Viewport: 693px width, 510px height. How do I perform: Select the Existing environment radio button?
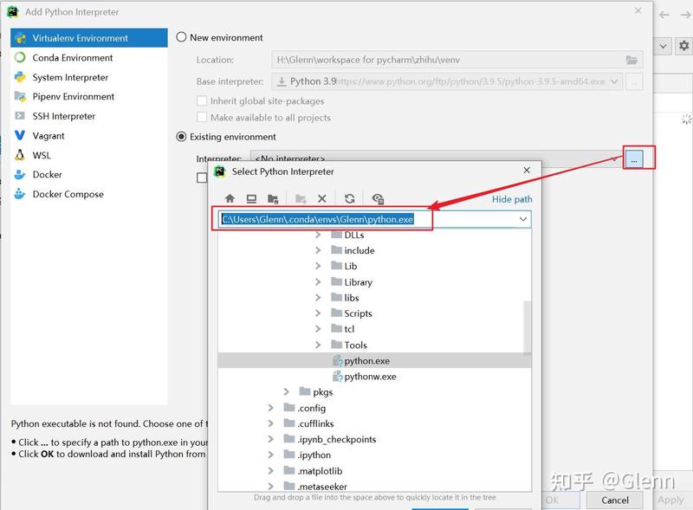tap(181, 137)
